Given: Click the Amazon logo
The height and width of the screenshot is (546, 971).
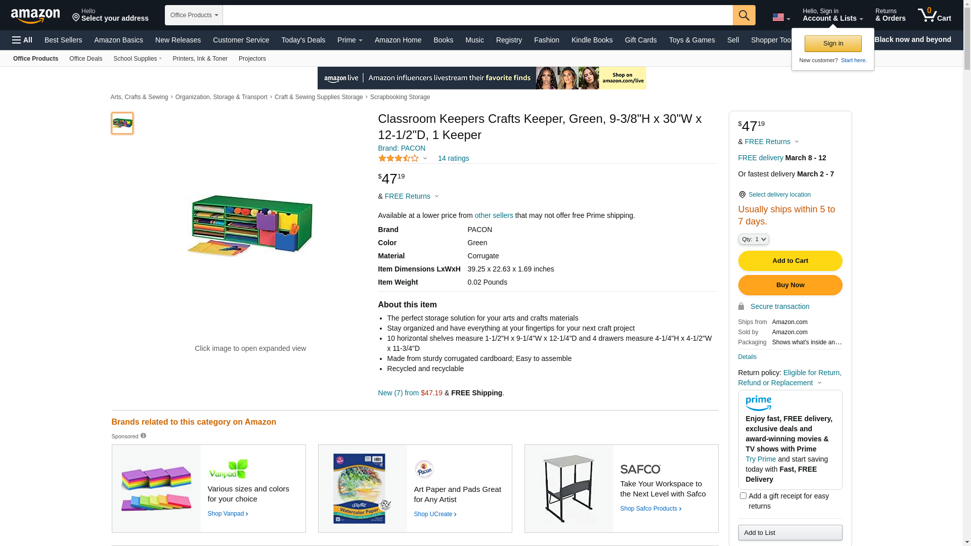Looking at the screenshot, I should tap(35, 16).
